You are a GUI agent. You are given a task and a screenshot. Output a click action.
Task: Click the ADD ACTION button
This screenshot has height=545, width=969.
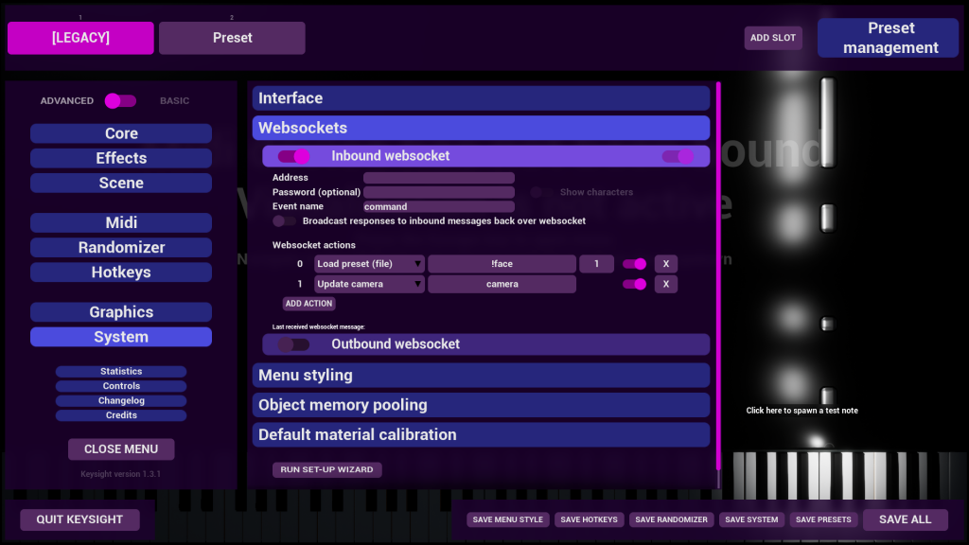(x=308, y=304)
